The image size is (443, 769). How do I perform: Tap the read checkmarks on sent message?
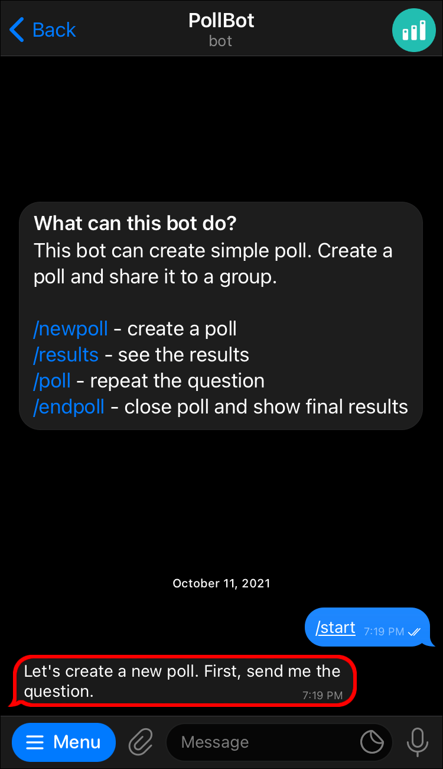coord(414,632)
